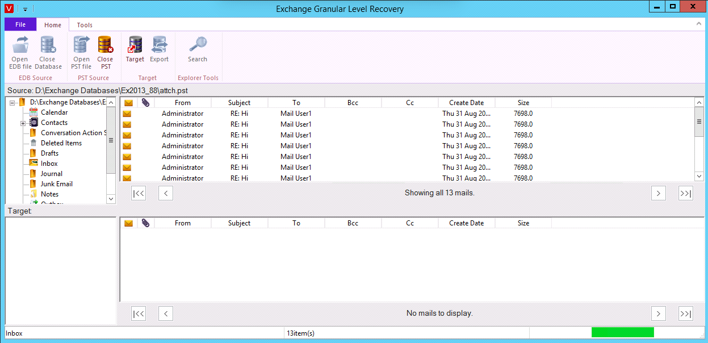Click target list attachment column header
The width and height of the screenshot is (708, 343).
click(146, 223)
